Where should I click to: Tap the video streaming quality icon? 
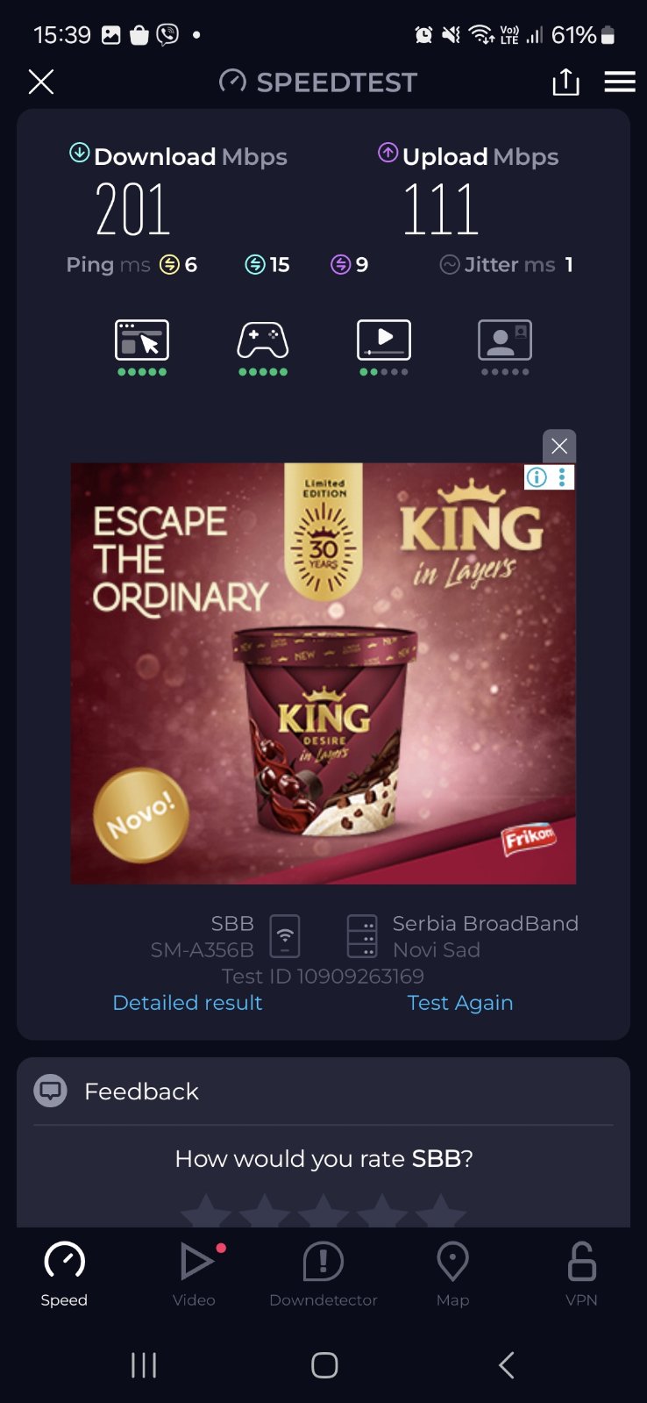[384, 340]
